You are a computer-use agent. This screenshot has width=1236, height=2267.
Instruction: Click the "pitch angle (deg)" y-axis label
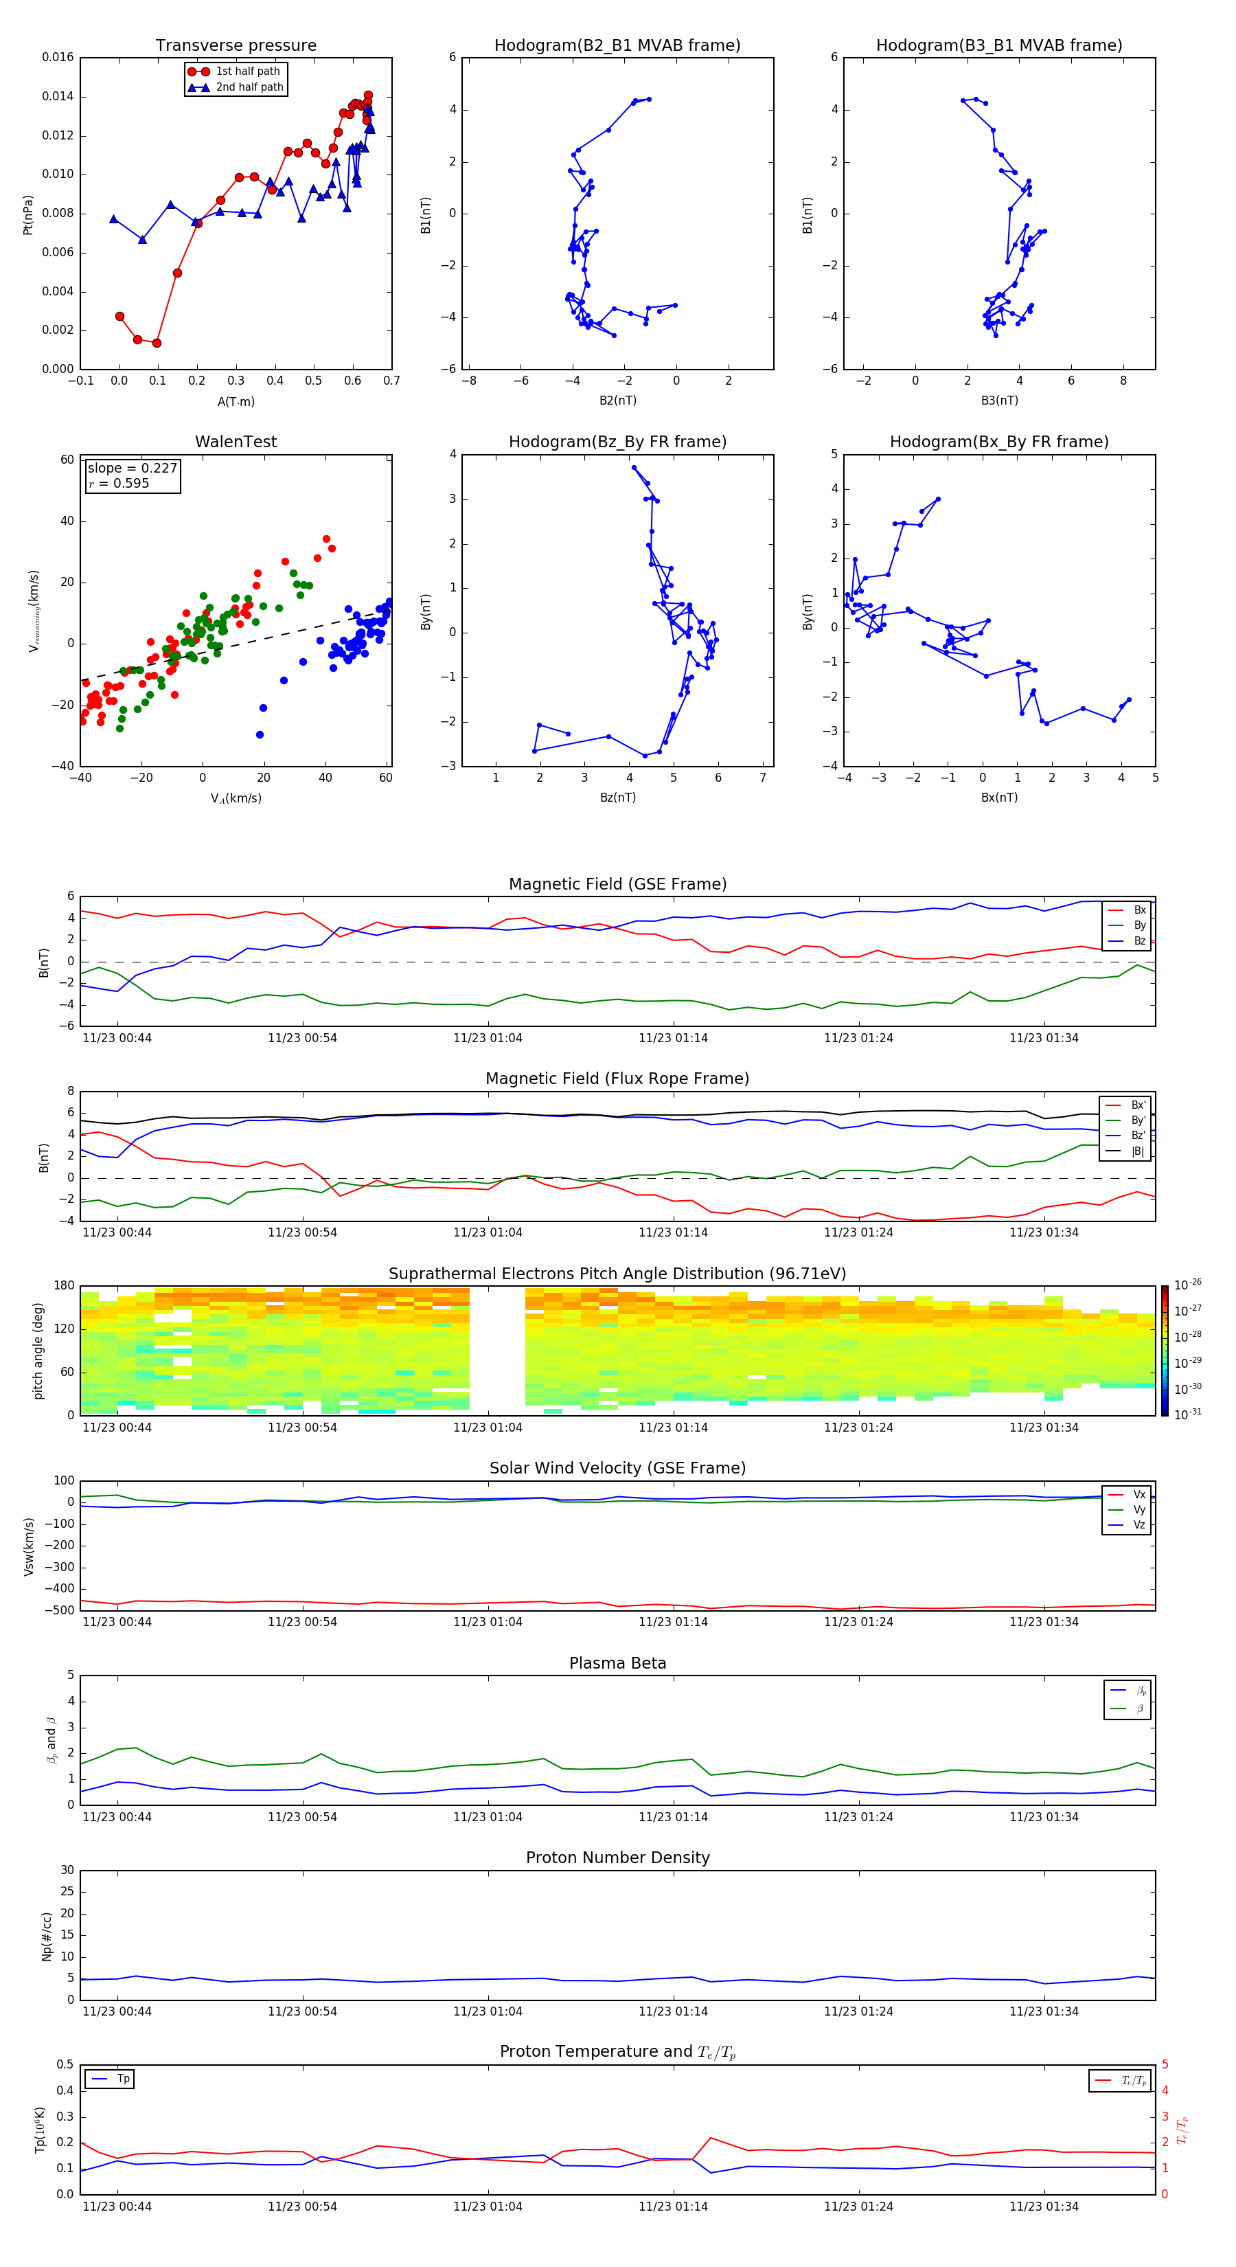pos(38,1351)
